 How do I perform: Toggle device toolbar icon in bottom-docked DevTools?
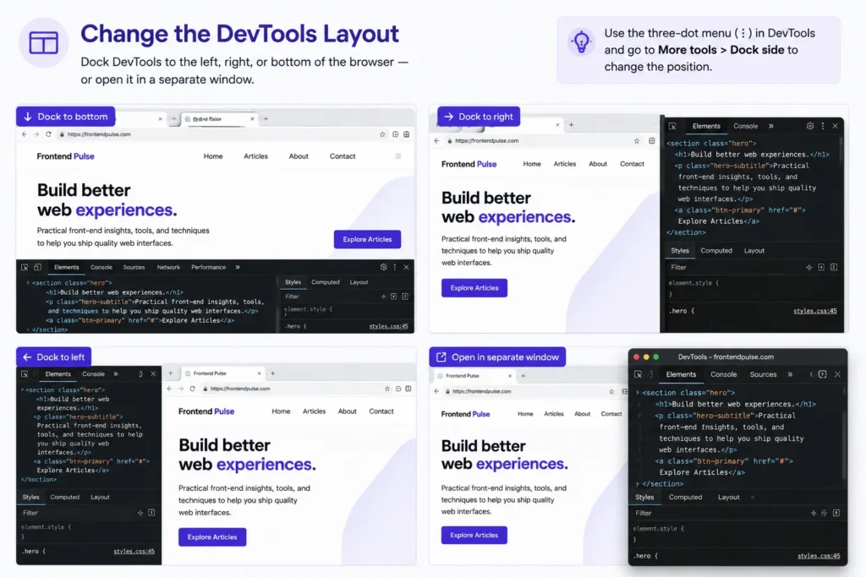(37, 267)
